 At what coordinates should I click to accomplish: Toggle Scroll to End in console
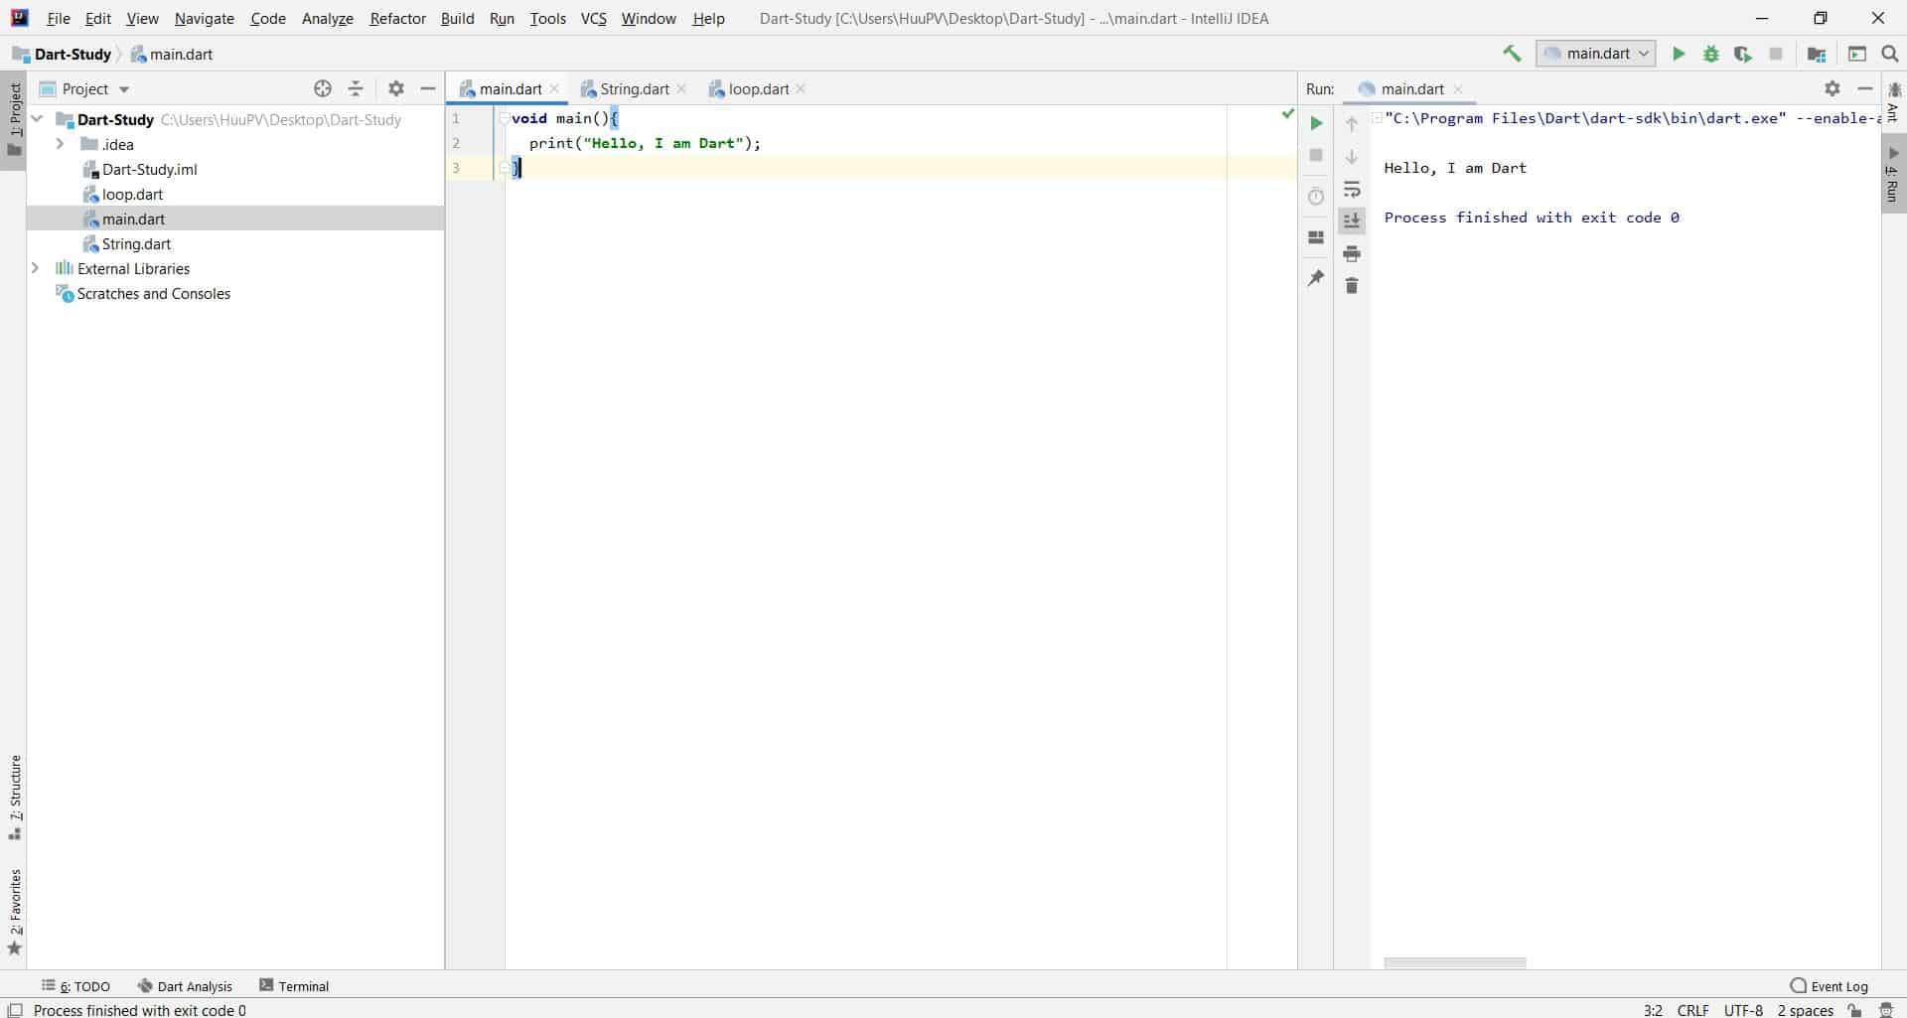(x=1352, y=220)
